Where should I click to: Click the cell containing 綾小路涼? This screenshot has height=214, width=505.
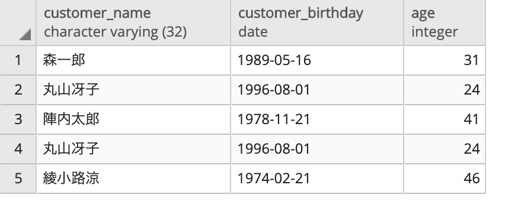point(133,179)
